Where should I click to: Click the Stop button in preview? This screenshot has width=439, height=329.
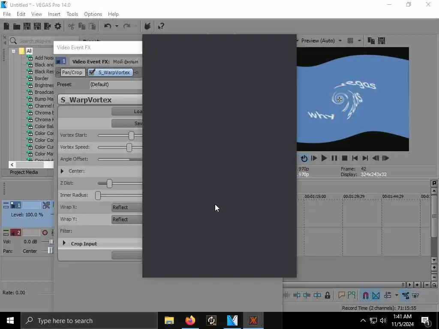345,159
